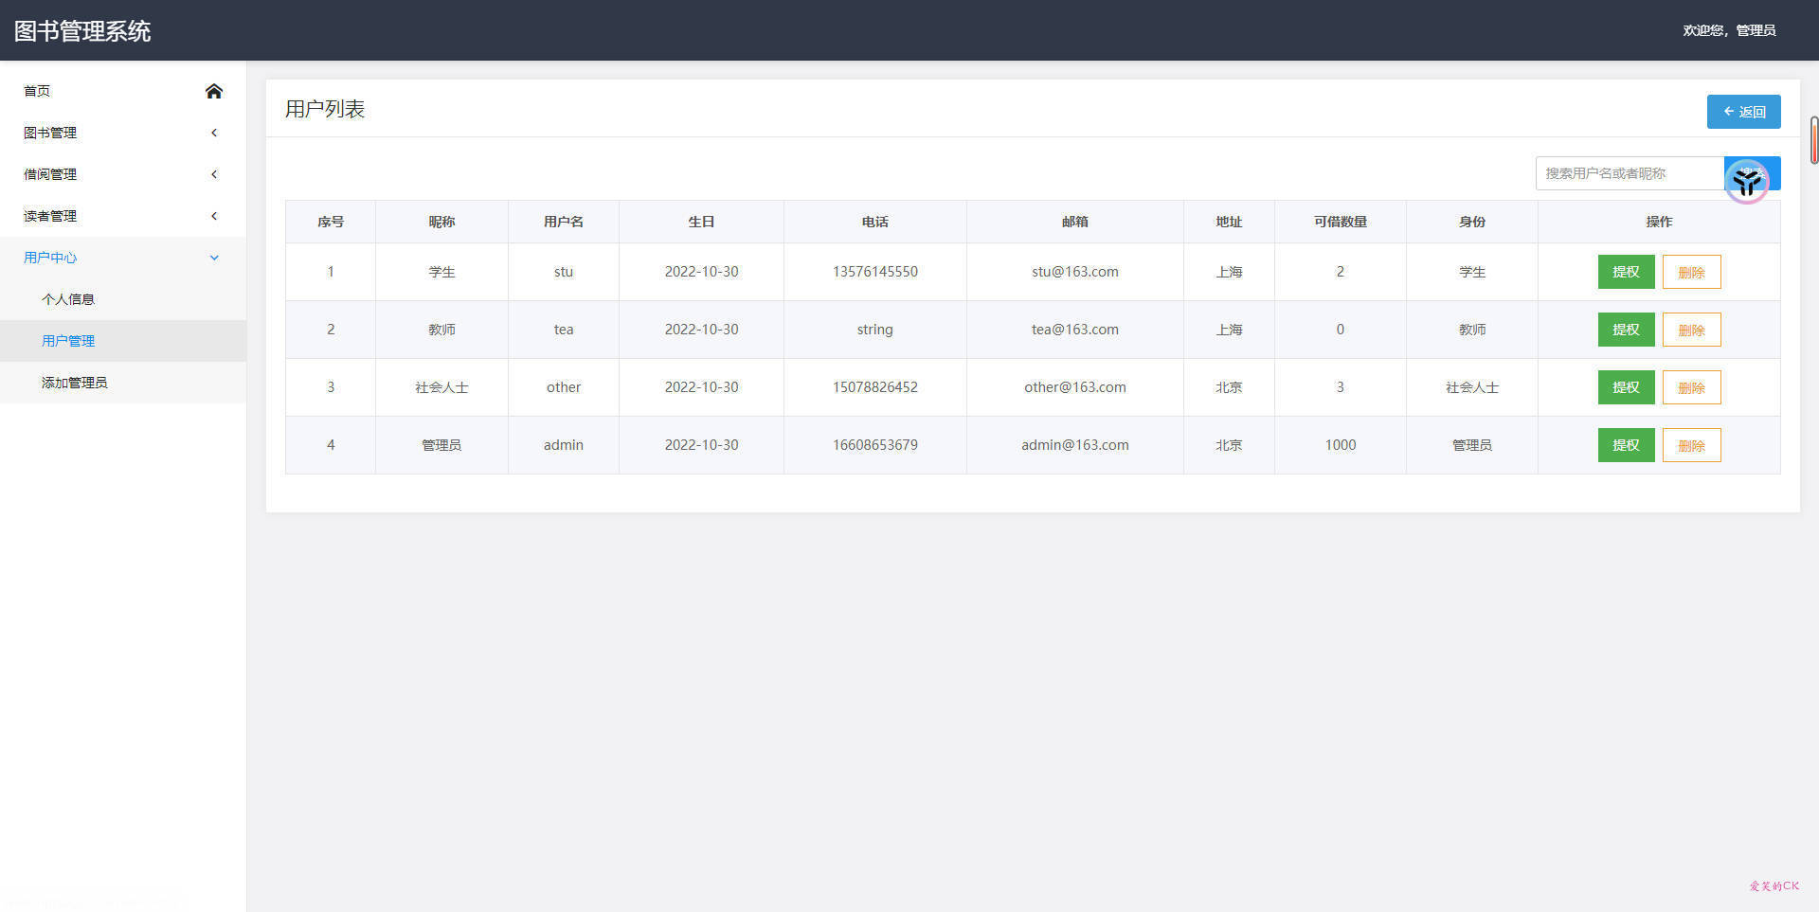
Task: Select the 用户中心 sidebar menu
Action: [x=123, y=258]
